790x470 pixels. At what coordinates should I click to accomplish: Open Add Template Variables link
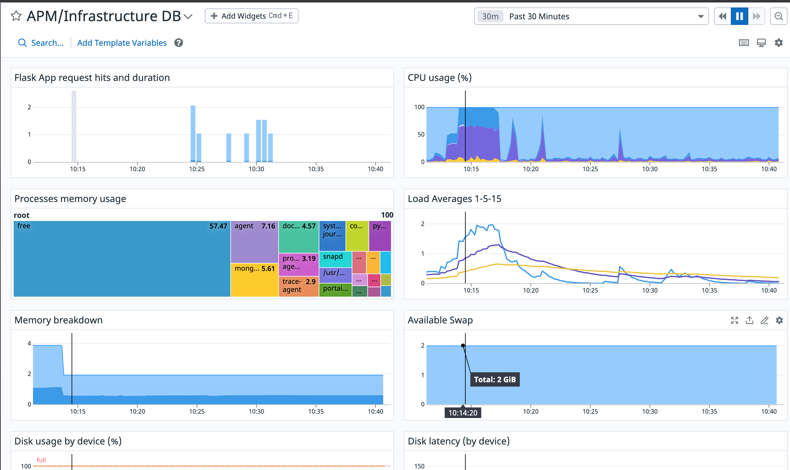point(122,43)
